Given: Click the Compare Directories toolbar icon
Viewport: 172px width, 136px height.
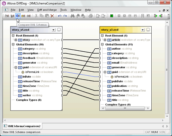Looking at the screenshot, I should pos(12,16).
